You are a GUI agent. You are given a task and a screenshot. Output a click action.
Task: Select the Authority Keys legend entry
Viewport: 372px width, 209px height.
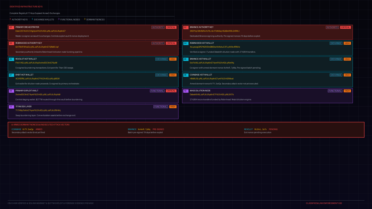point(19,20)
